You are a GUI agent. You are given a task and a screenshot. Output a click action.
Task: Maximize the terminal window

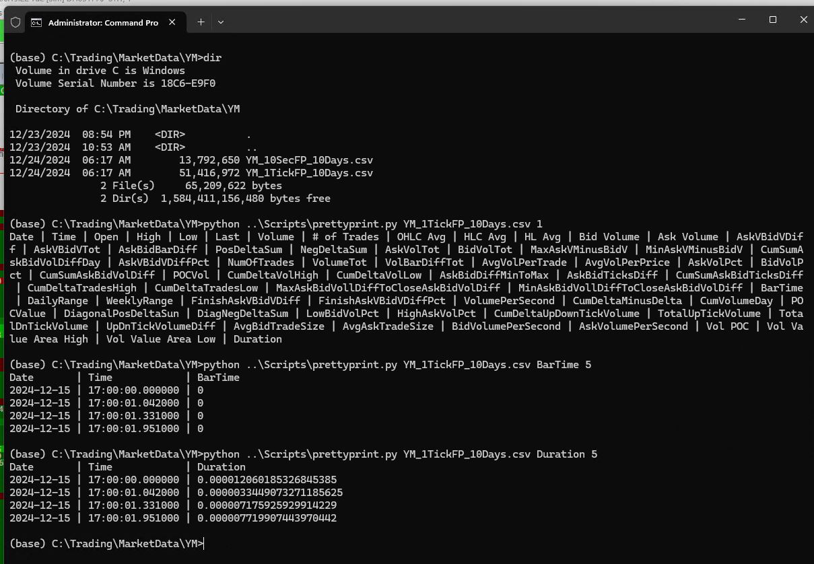click(773, 20)
